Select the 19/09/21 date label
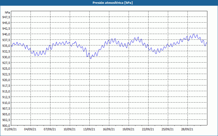This screenshot has width=218, height=136. pyautogui.click(x=128, y=129)
